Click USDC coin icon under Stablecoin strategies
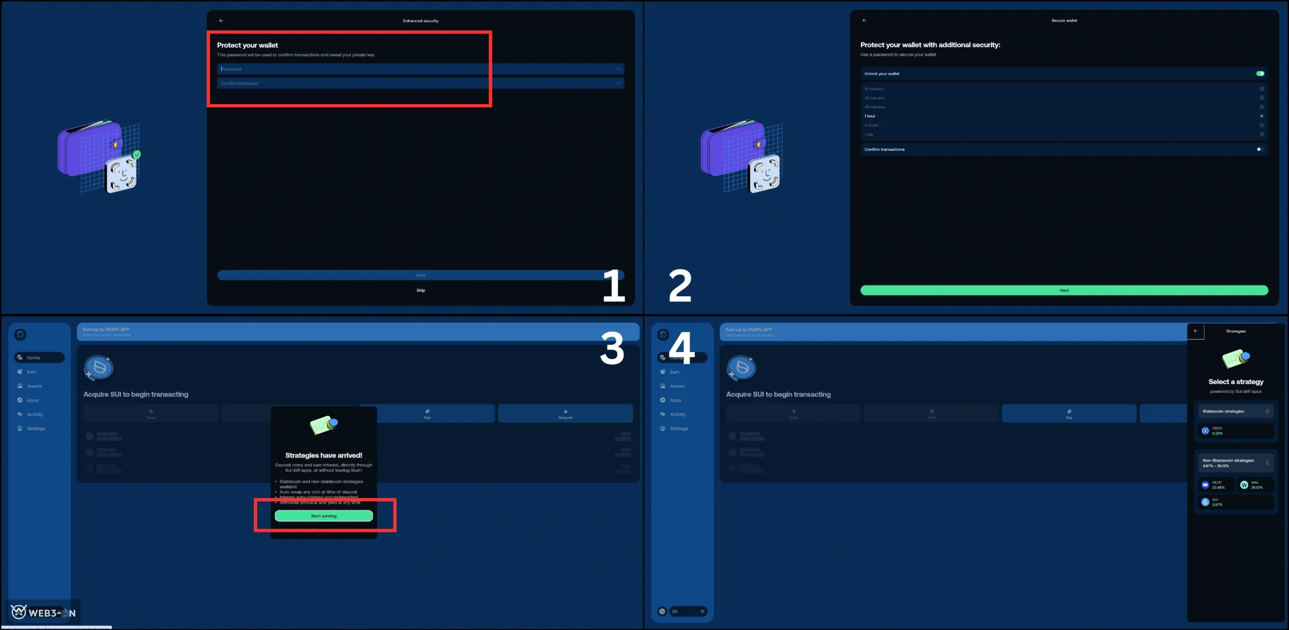1289x630 pixels. pos(1205,431)
